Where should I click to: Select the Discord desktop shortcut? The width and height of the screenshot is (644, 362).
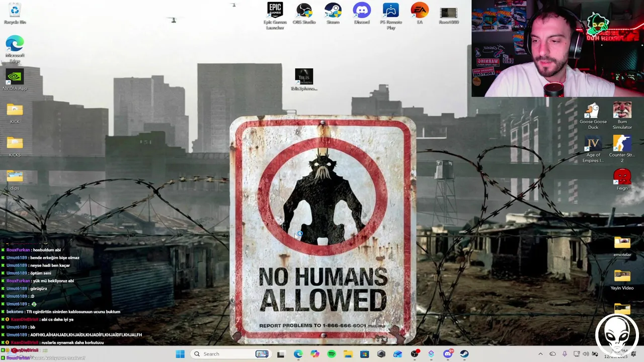(362, 14)
